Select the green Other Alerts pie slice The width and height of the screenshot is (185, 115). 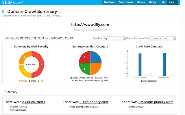tap(85, 69)
